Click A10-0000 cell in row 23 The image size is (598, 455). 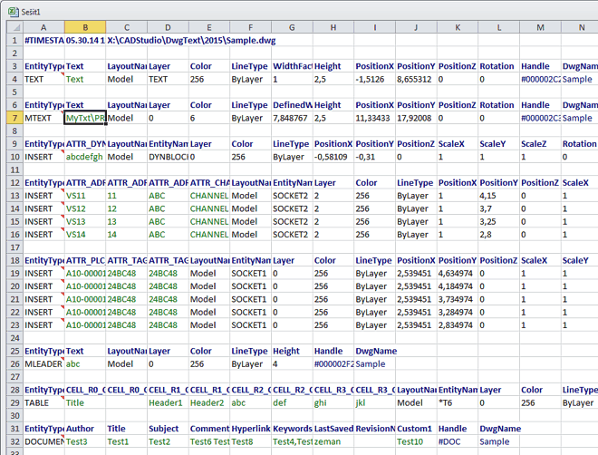85,325
